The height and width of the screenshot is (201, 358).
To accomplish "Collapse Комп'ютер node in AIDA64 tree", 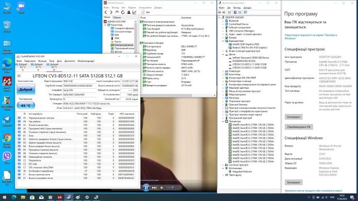I will 105,25.
